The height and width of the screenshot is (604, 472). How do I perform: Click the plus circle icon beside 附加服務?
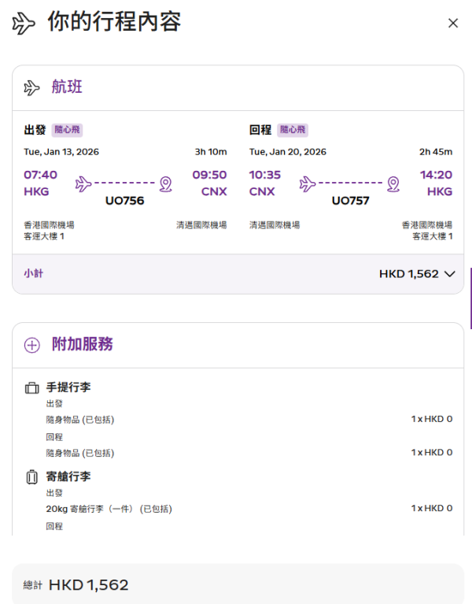click(x=32, y=345)
